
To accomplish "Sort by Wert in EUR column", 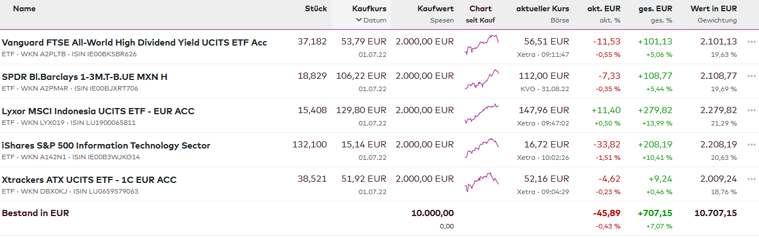I will point(713,8).
